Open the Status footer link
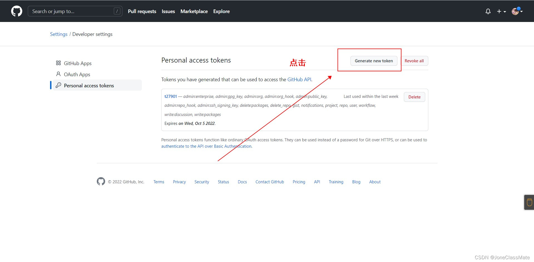The image size is (534, 262). point(223,182)
